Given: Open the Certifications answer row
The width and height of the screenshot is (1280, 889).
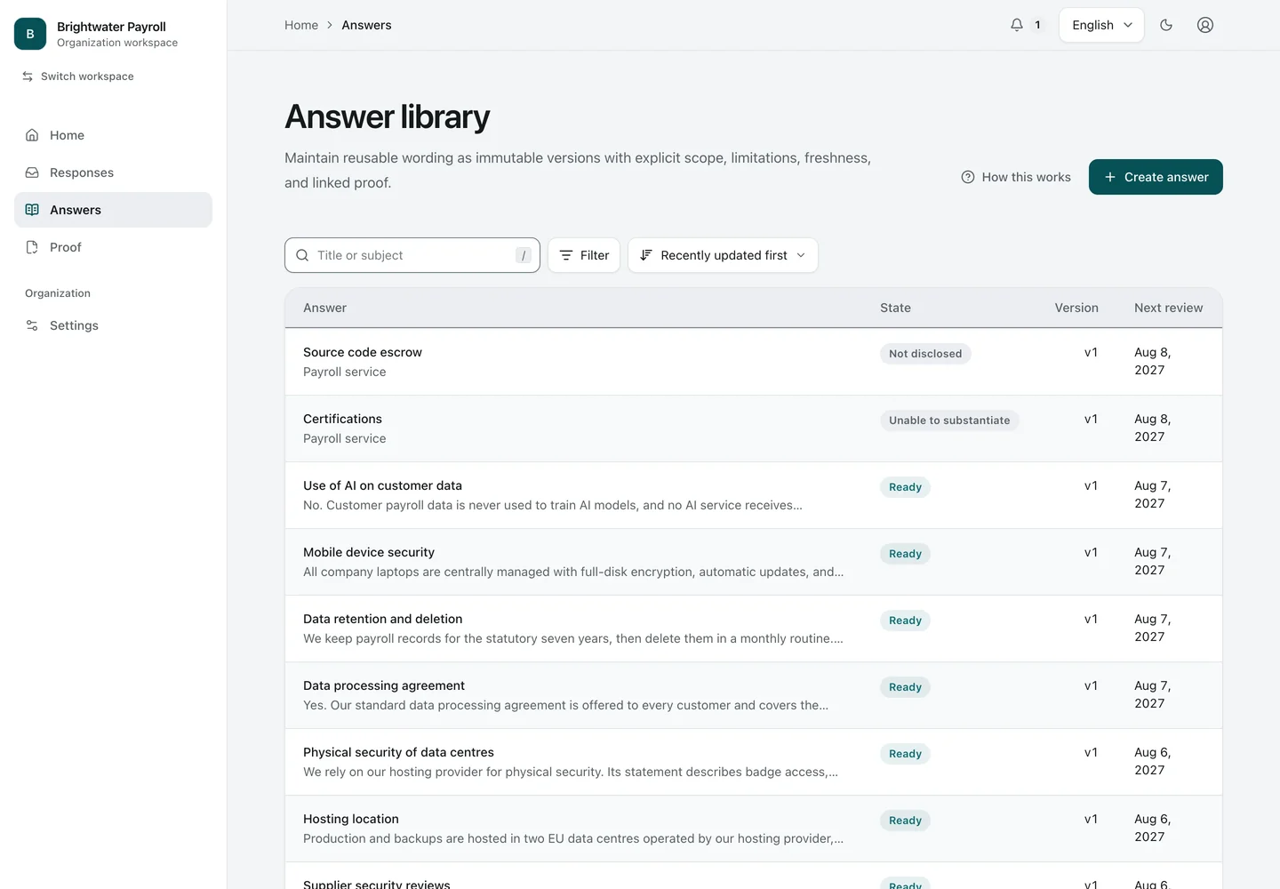Looking at the screenshot, I should [x=754, y=428].
